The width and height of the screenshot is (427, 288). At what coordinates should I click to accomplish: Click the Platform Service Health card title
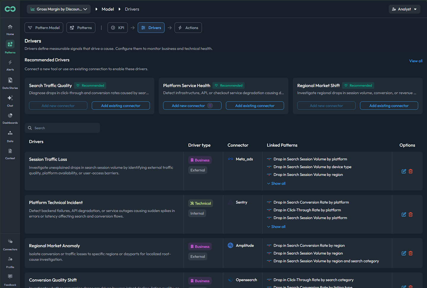187,85
